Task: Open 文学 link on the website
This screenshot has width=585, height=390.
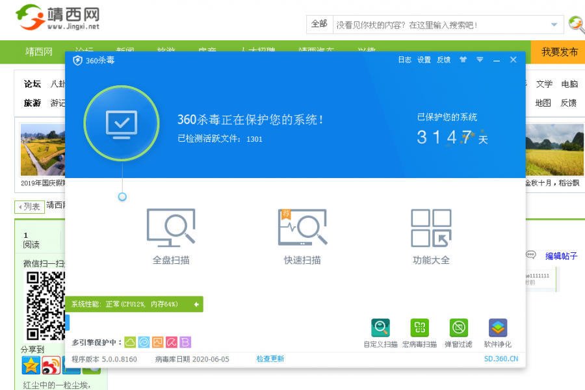Action: (544, 84)
